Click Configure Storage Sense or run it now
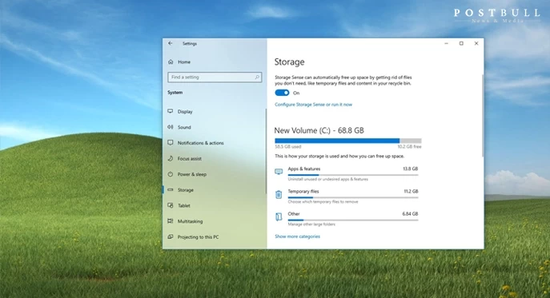Screen dimensions: 550x298 [313, 105]
